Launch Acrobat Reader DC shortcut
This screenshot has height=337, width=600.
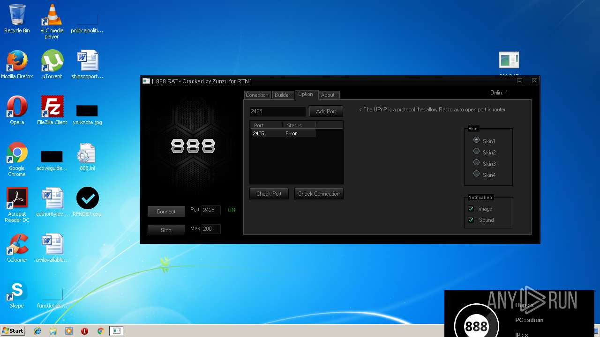pos(17,205)
